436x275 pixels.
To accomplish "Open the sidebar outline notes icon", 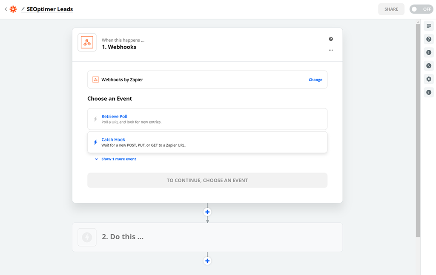I will (428, 26).
